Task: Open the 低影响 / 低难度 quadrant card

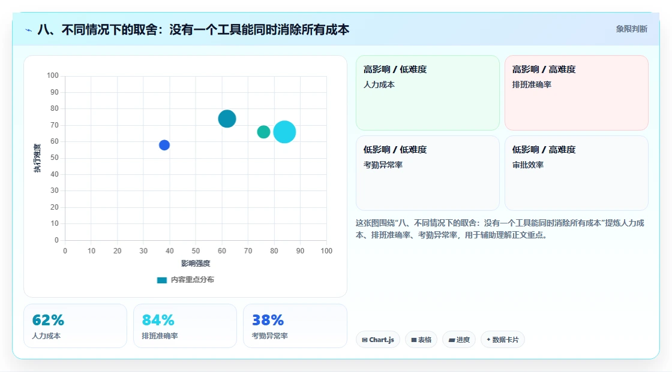Action: pos(428,173)
